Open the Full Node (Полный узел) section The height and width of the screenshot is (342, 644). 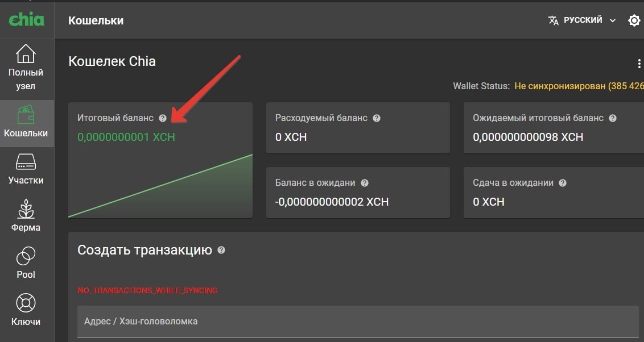click(26, 68)
